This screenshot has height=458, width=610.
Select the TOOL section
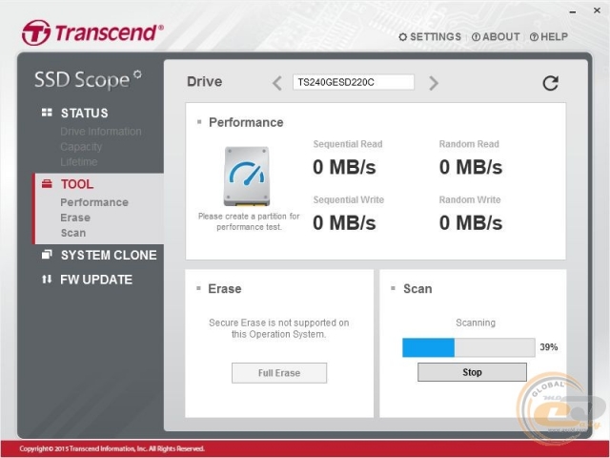77,184
